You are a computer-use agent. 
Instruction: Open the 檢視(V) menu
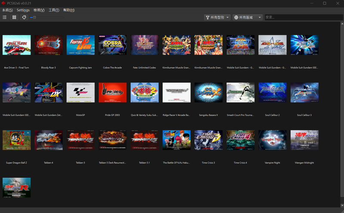(x=39, y=10)
